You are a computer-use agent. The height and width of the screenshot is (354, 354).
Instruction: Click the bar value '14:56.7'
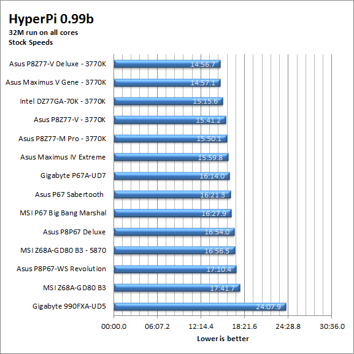tap(202, 64)
